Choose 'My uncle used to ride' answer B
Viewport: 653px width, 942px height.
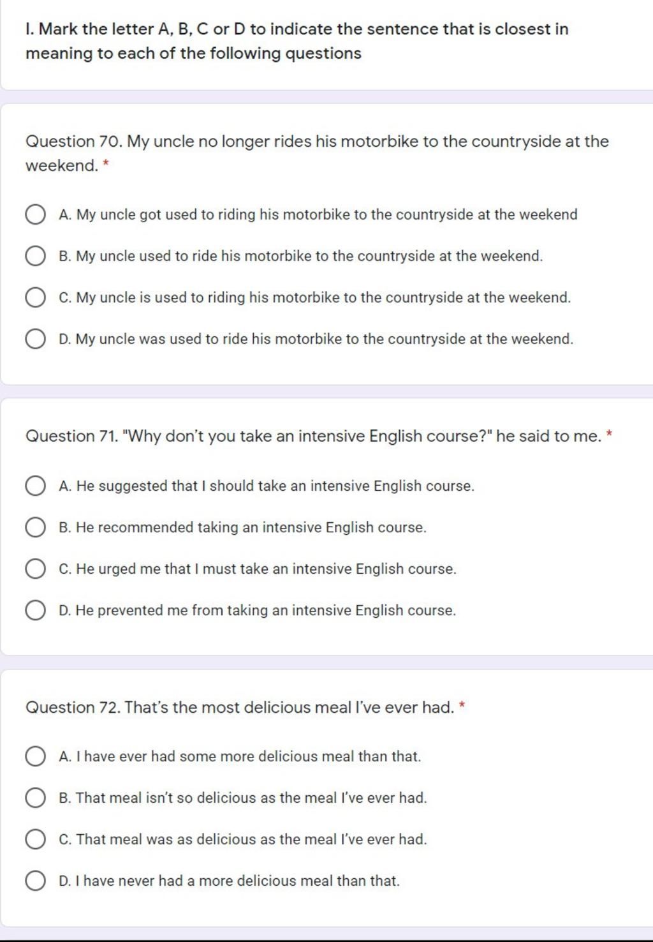pyautogui.click(x=35, y=256)
